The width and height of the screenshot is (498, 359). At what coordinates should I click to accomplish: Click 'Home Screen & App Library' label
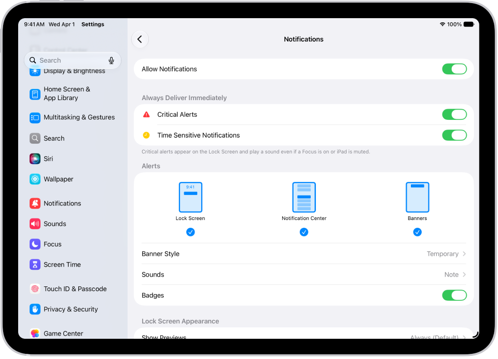click(x=67, y=94)
